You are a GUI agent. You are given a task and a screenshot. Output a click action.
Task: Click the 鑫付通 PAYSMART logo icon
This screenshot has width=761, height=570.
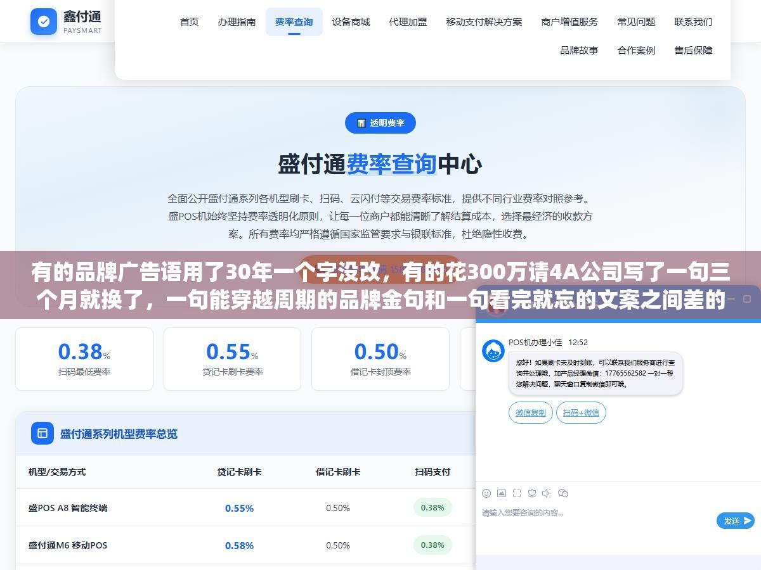click(x=44, y=22)
